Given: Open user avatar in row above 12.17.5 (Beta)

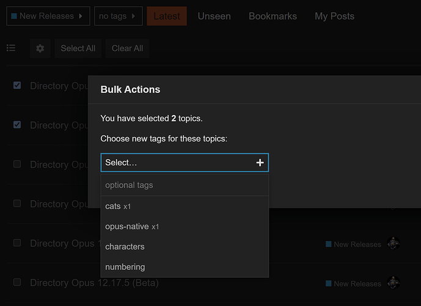Looking at the screenshot, I should point(394,244).
